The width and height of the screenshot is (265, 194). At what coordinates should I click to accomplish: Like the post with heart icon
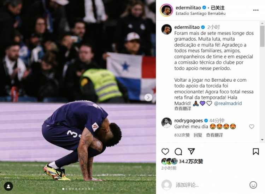click(x=165, y=152)
